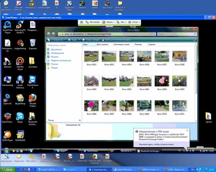
Task: Click the Explorer help icon on command bar
Action: pos(194,40)
